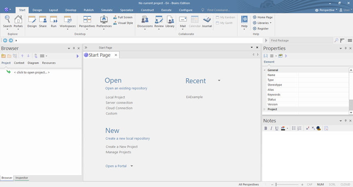Open the Perspective dropdown at top right
The height and width of the screenshot is (187, 353).
click(326, 10)
